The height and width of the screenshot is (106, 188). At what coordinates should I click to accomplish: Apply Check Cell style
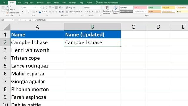click(x=127, y=11)
